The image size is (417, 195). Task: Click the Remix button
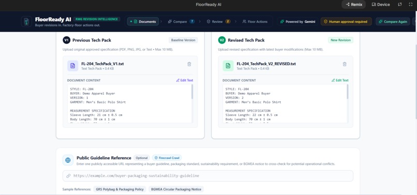click(353, 5)
